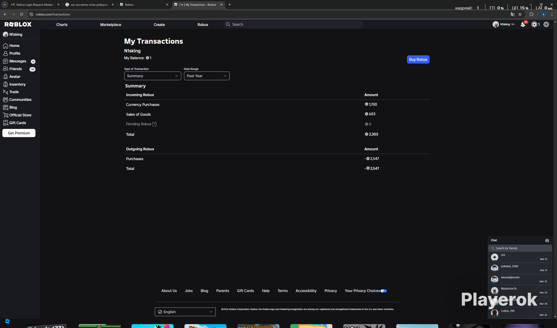
Task: Click the translate page icon
Action: pyautogui.click(x=512, y=14)
